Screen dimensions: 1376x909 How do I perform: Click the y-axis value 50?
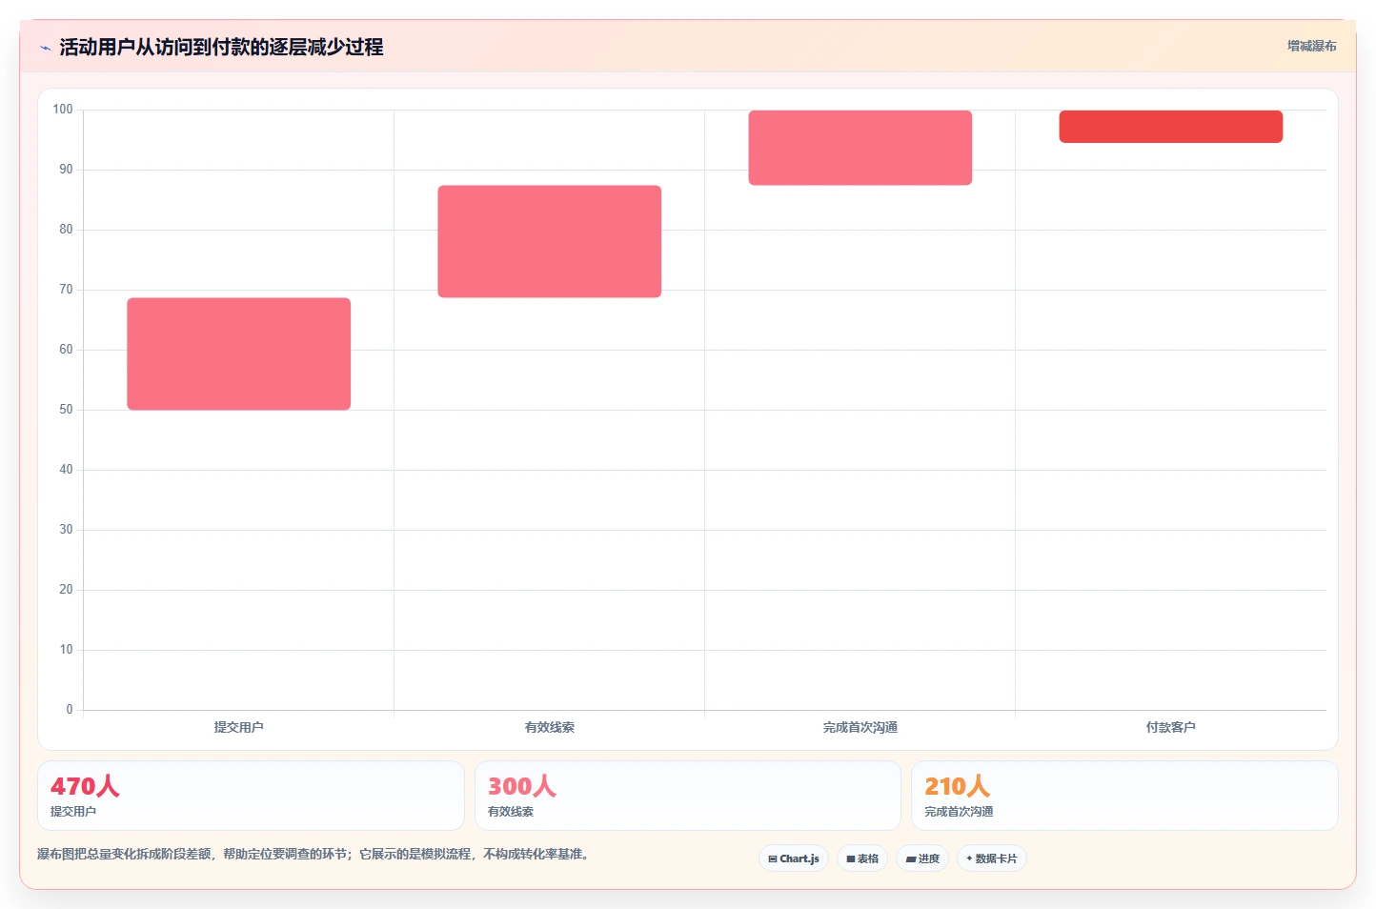tap(66, 410)
